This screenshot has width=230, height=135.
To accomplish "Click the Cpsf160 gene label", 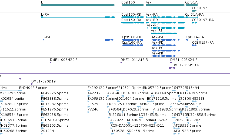I will pos(128,2).
